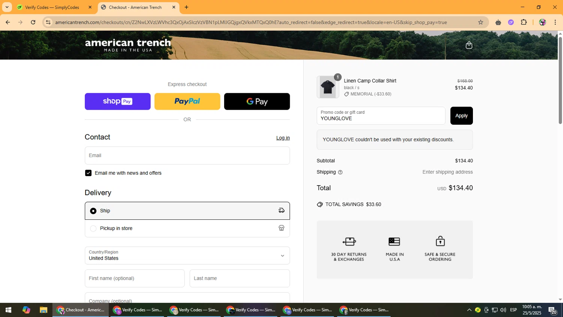Click the american trench logo

(128, 45)
